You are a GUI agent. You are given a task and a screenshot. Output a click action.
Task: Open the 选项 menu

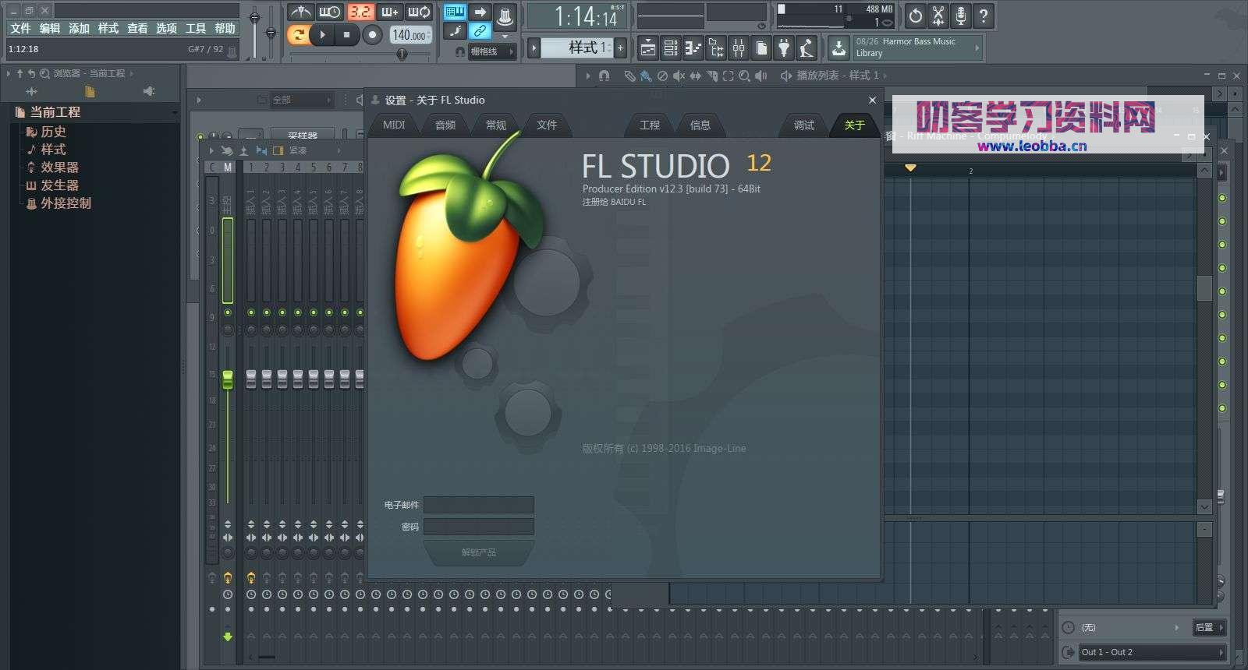click(166, 28)
